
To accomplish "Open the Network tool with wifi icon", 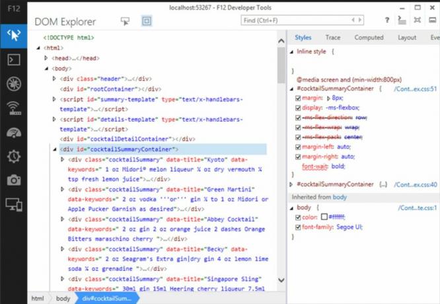I will (13, 108).
